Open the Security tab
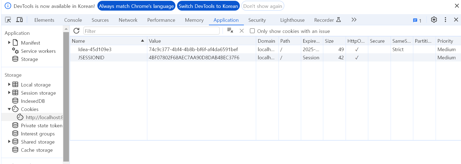 point(257,20)
